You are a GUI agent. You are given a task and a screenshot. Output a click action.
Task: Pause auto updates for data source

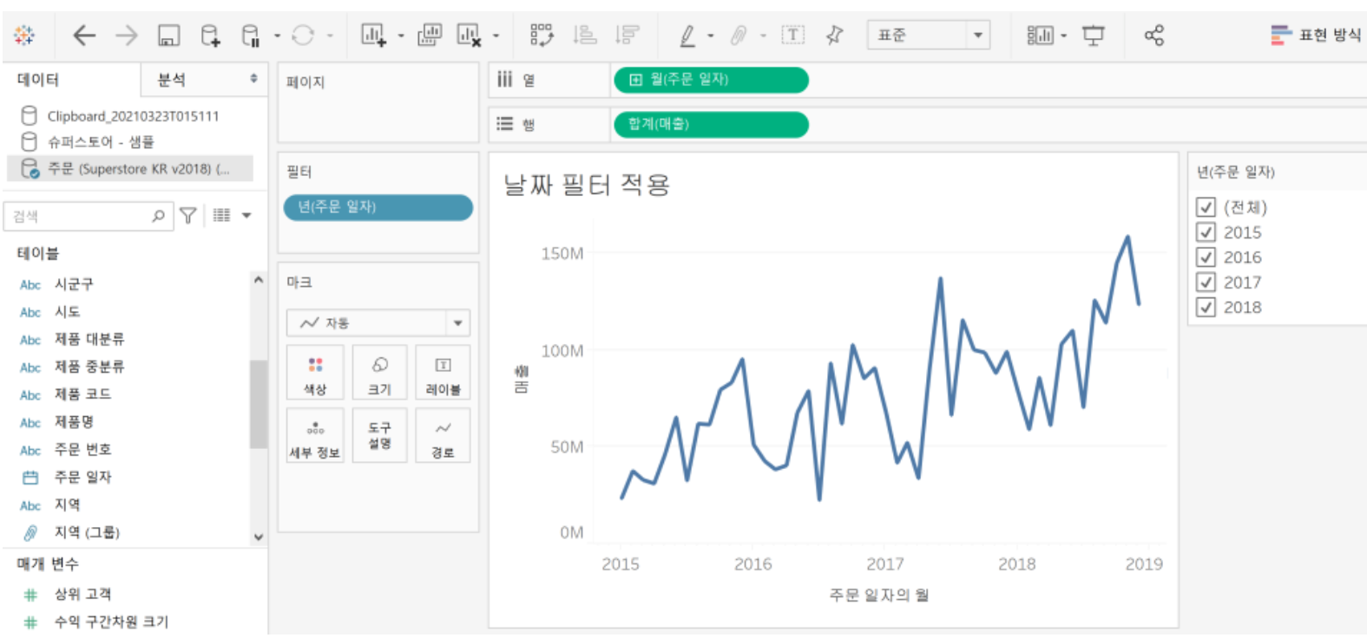pyautogui.click(x=251, y=36)
